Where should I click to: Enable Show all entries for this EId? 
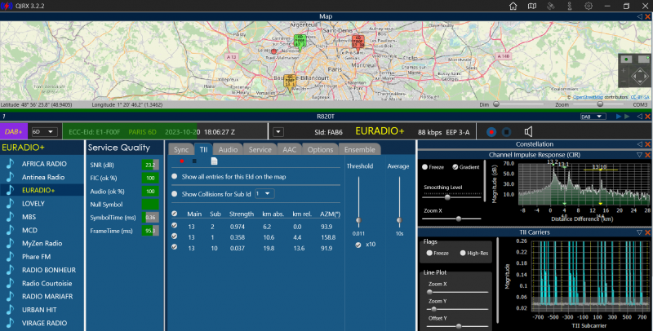click(x=175, y=176)
